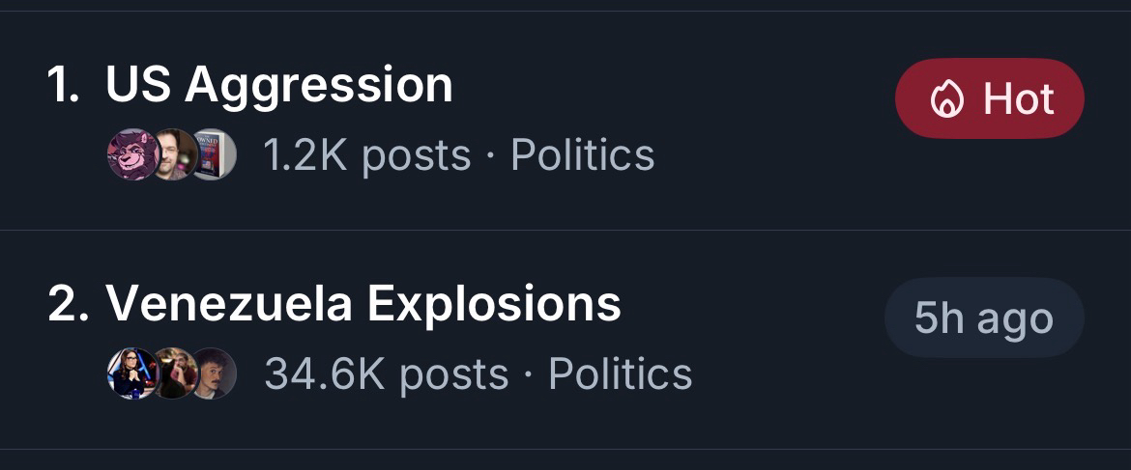Select the Politics category under Venezuela Explosions
Viewport: 1131px width, 470px height.
(620, 374)
